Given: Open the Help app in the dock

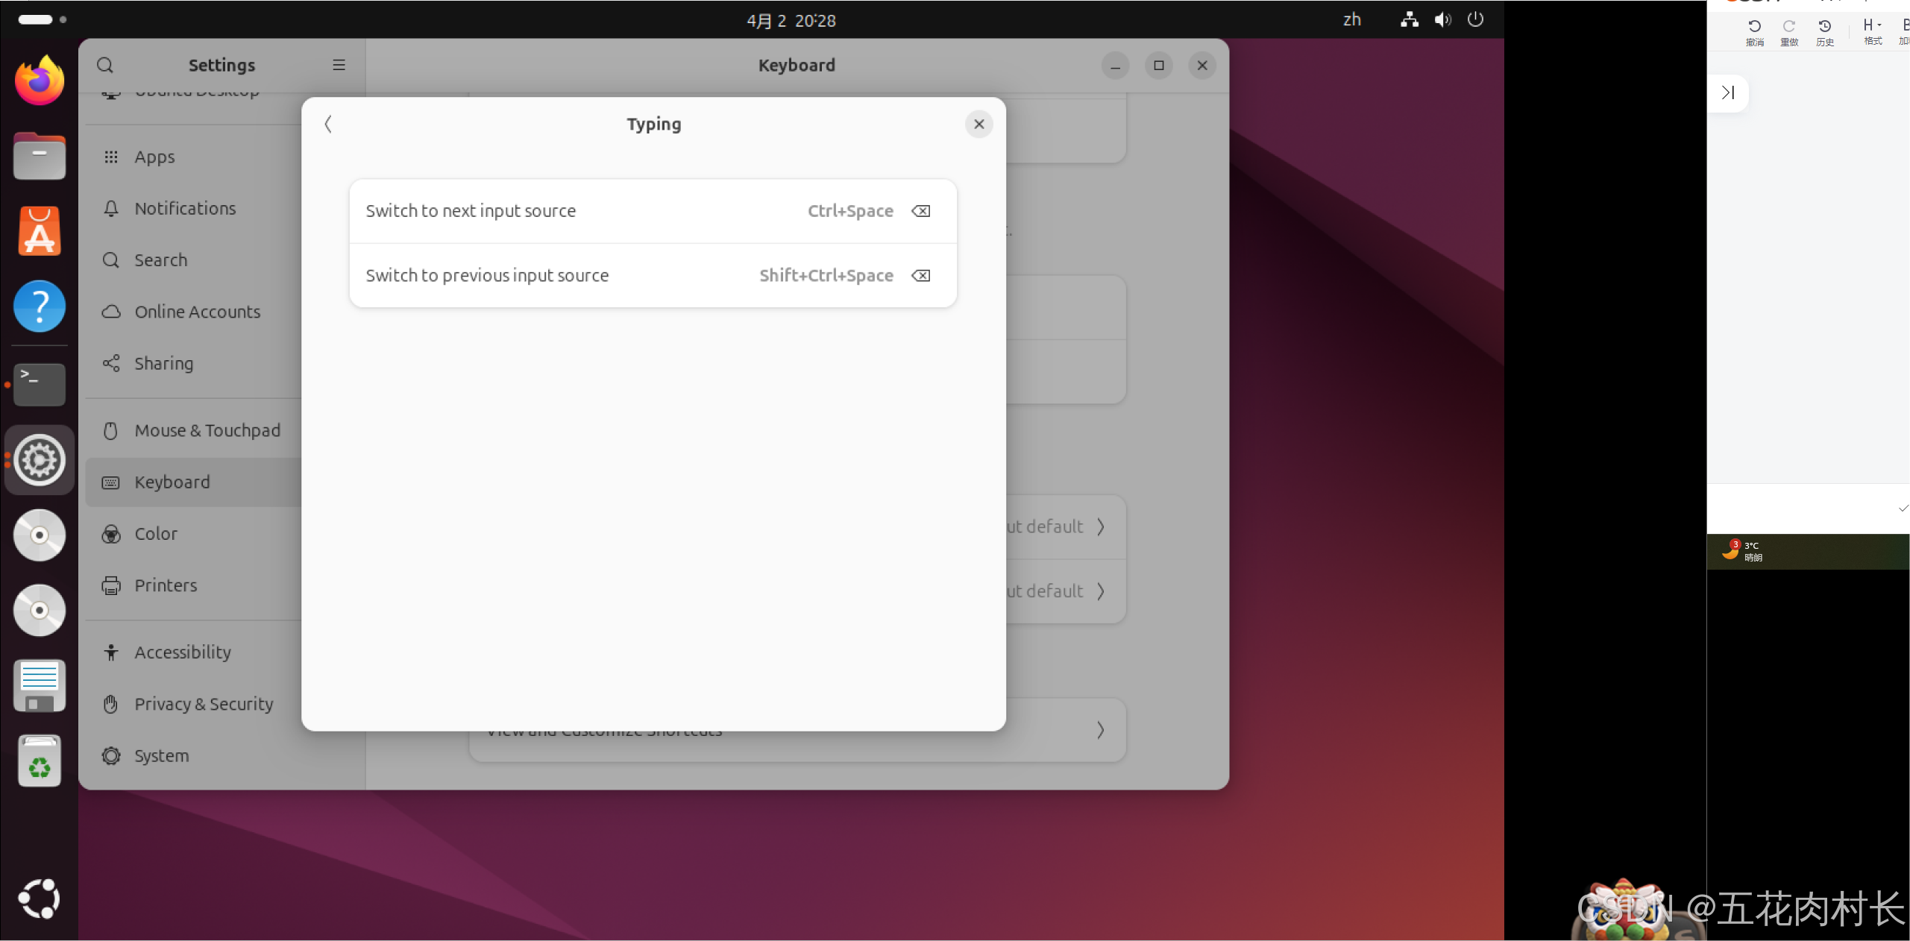Looking at the screenshot, I should [x=40, y=306].
